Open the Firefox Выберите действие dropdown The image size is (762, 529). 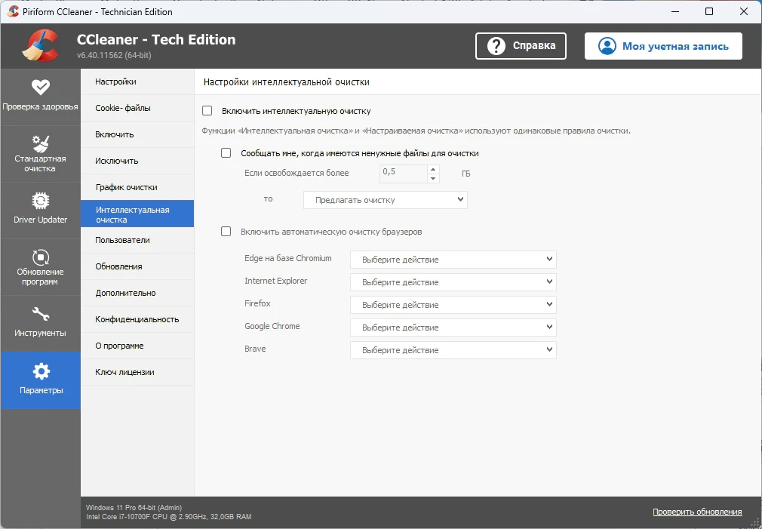(453, 305)
